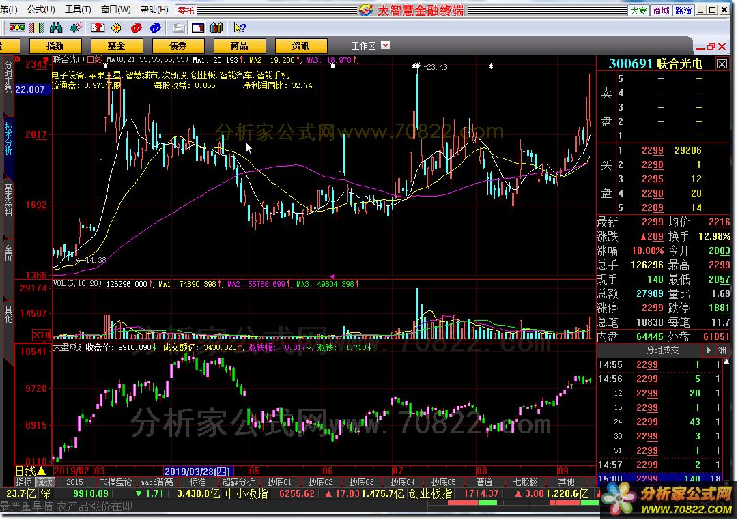The width and height of the screenshot is (738, 520).
Task: Click the X10 volume scale marker
Action: [x=42, y=335]
